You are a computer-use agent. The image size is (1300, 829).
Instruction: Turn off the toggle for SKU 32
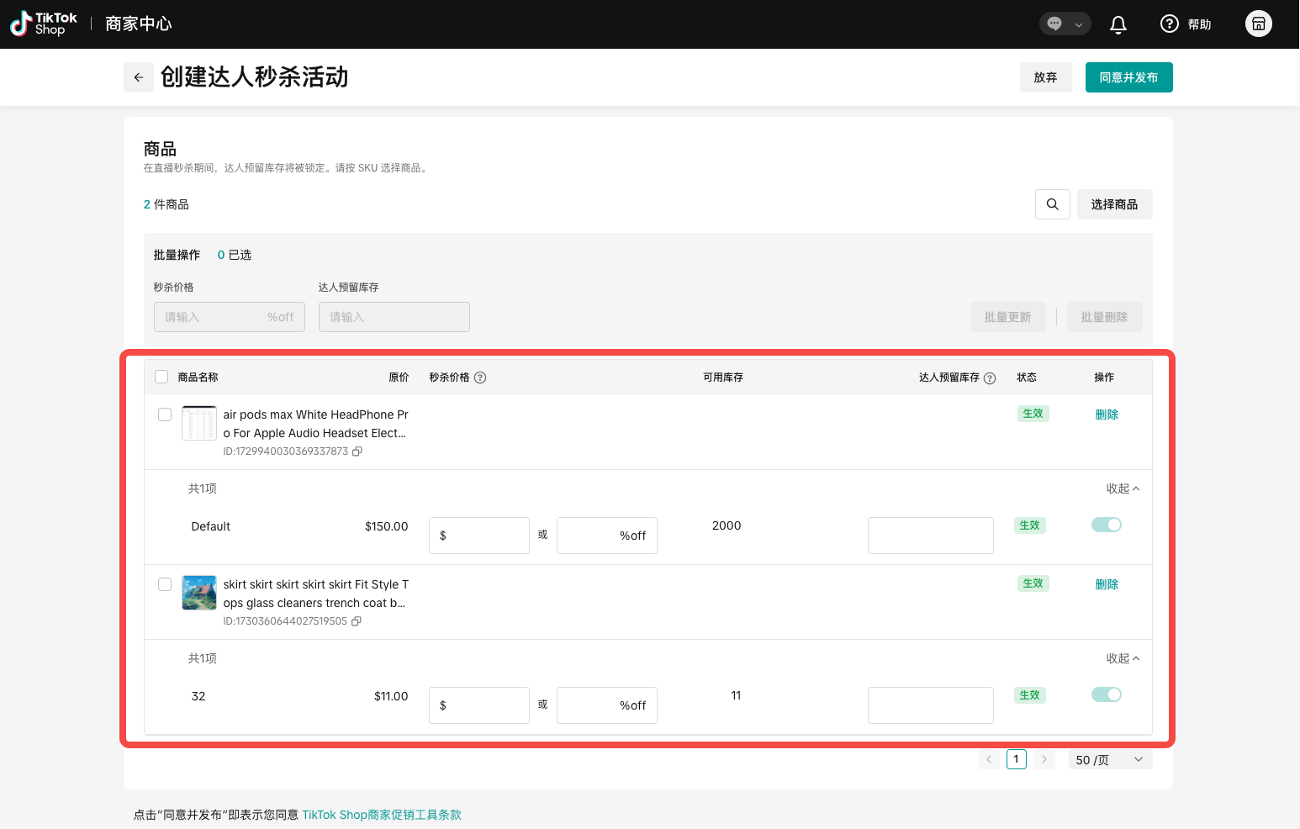point(1106,694)
